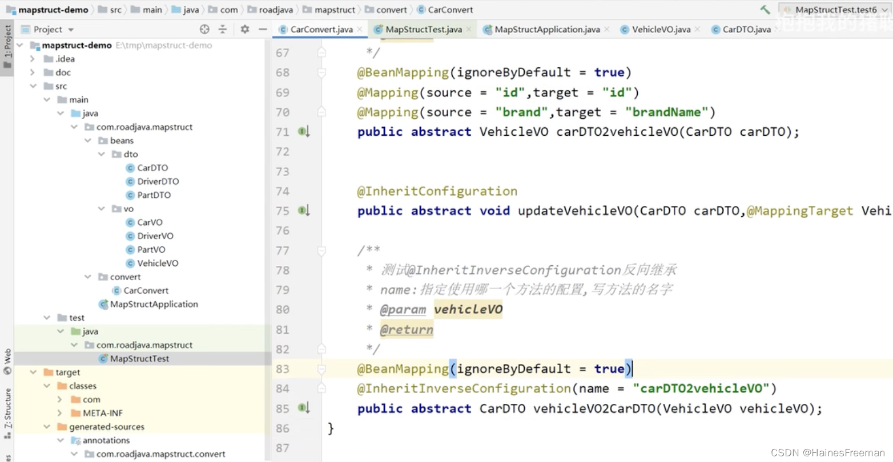Click implemented-method gutter icon on line 71
Screen dimensions: 893x462
pyautogui.click(x=304, y=132)
